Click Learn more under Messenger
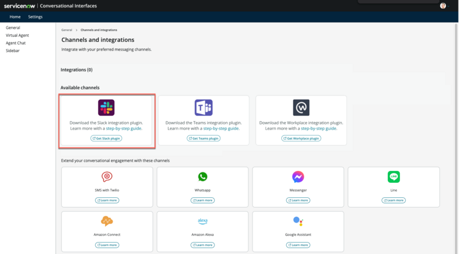This screenshot has height=254, width=459. (298, 200)
